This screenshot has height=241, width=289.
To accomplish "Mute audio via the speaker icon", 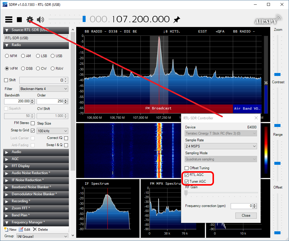I will coord(40,19).
